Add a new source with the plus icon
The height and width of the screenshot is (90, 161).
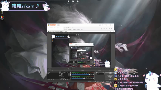(60, 79)
